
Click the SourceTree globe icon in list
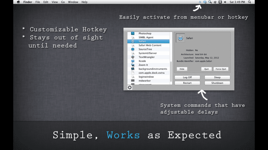coord(133,49)
